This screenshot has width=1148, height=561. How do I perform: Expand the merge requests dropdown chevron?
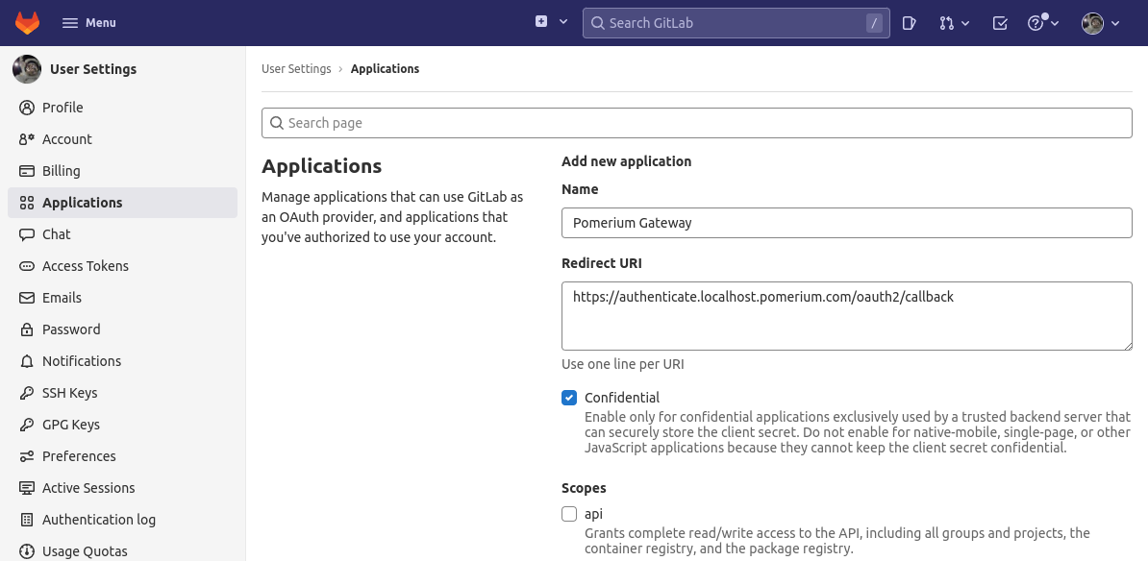[964, 22]
